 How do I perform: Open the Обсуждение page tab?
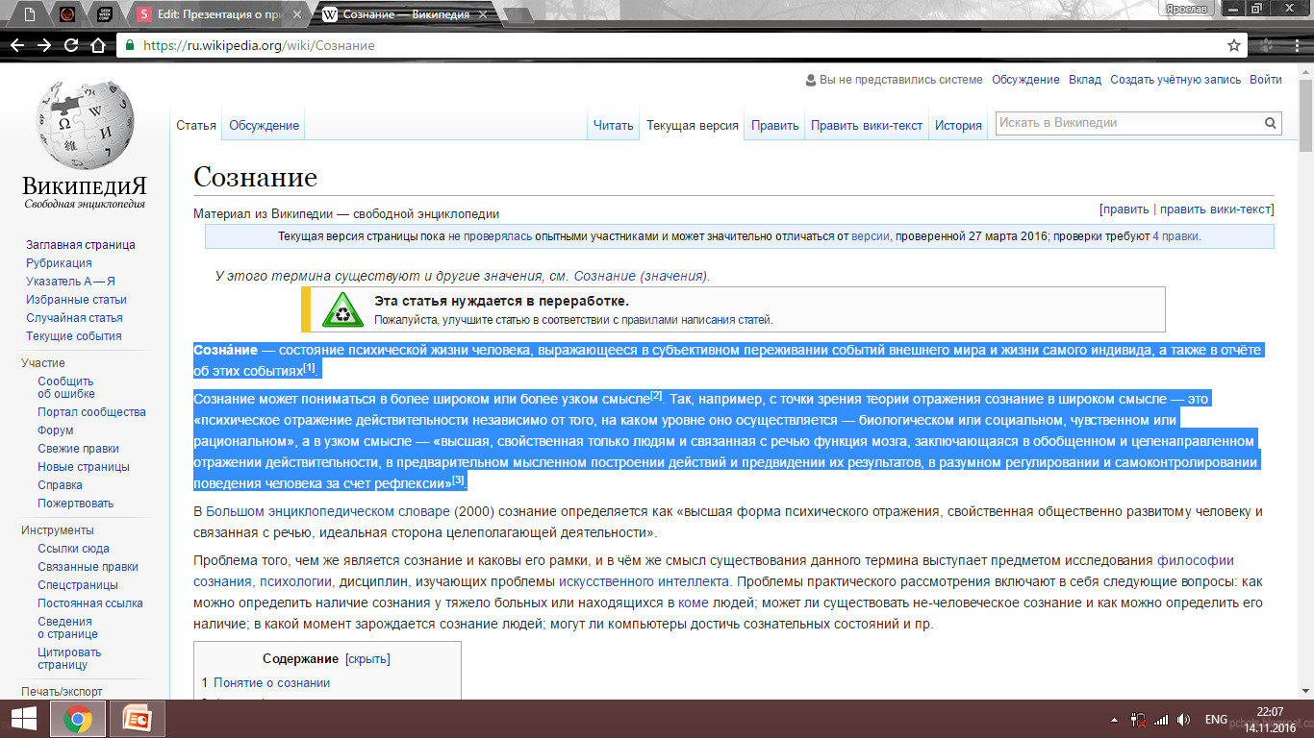[264, 125]
